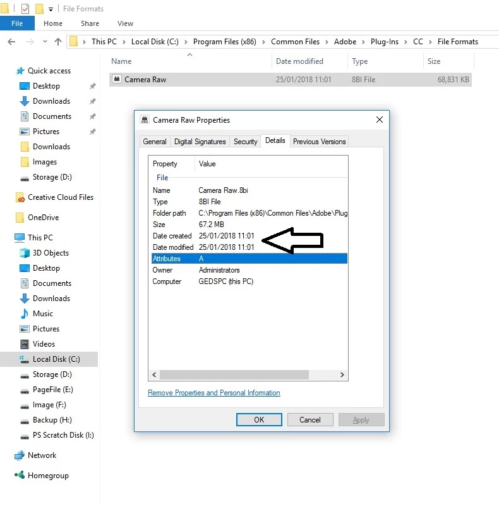Screen dimensions: 499x506
Task: Select the Details tab
Action: tap(275, 140)
